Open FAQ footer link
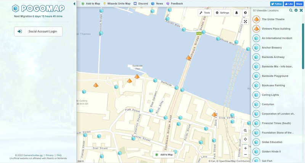The image size is (305, 163). (59, 155)
